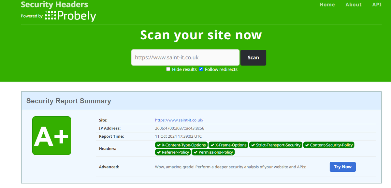Click the Security Report Summary heading

[x=69, y=101]
